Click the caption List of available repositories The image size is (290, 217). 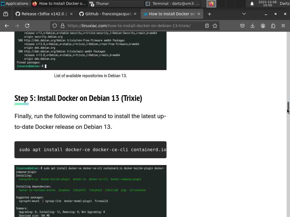tap(90, 76)
